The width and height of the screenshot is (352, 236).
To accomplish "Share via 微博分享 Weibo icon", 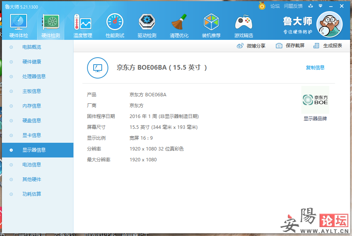I will (240, 46).
